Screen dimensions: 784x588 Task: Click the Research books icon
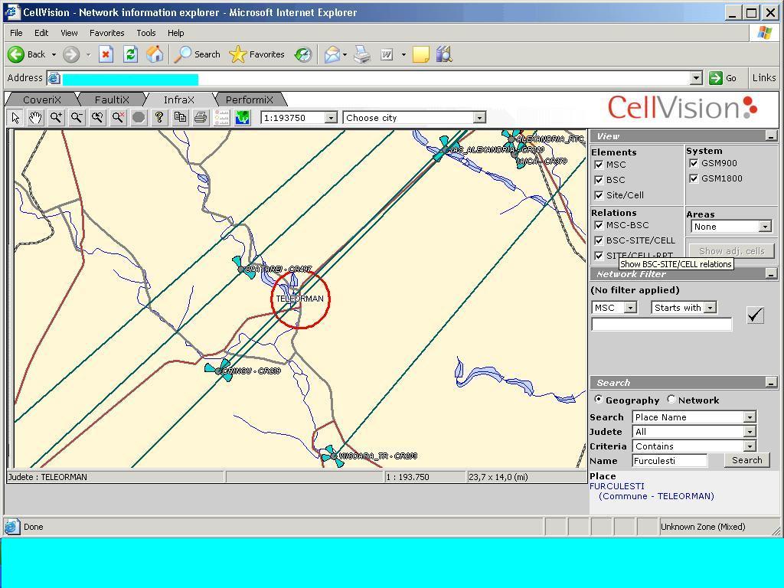click(x=444, y=54)
